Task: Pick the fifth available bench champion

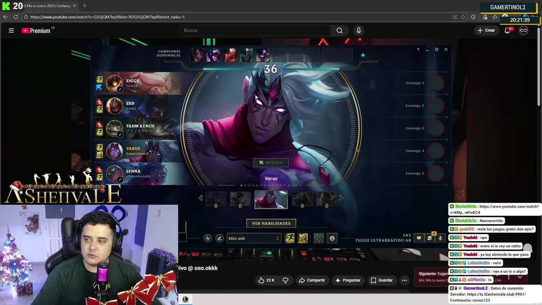Action: 263,55
